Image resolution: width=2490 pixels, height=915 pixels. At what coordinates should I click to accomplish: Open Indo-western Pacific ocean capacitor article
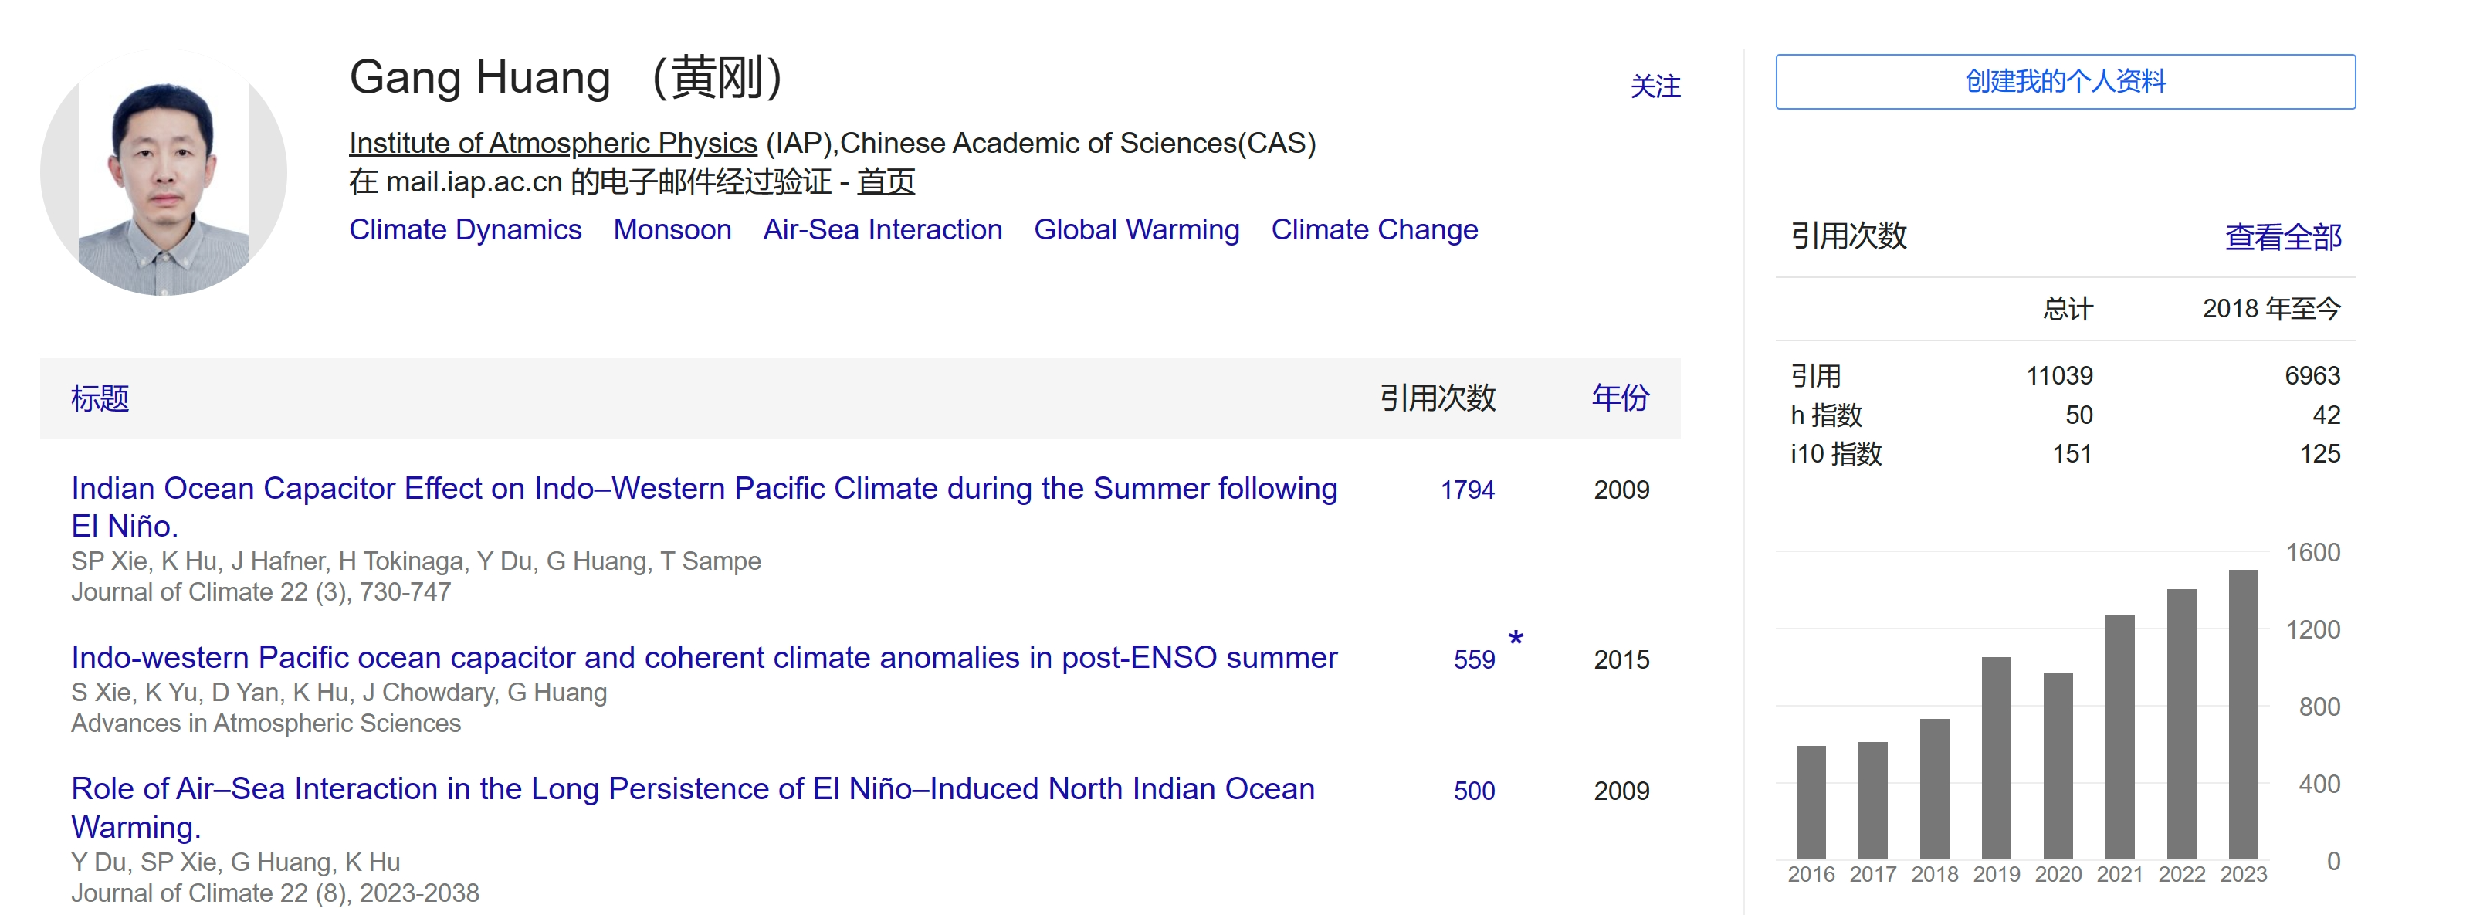pyautogui.click(x=703, y=657)
